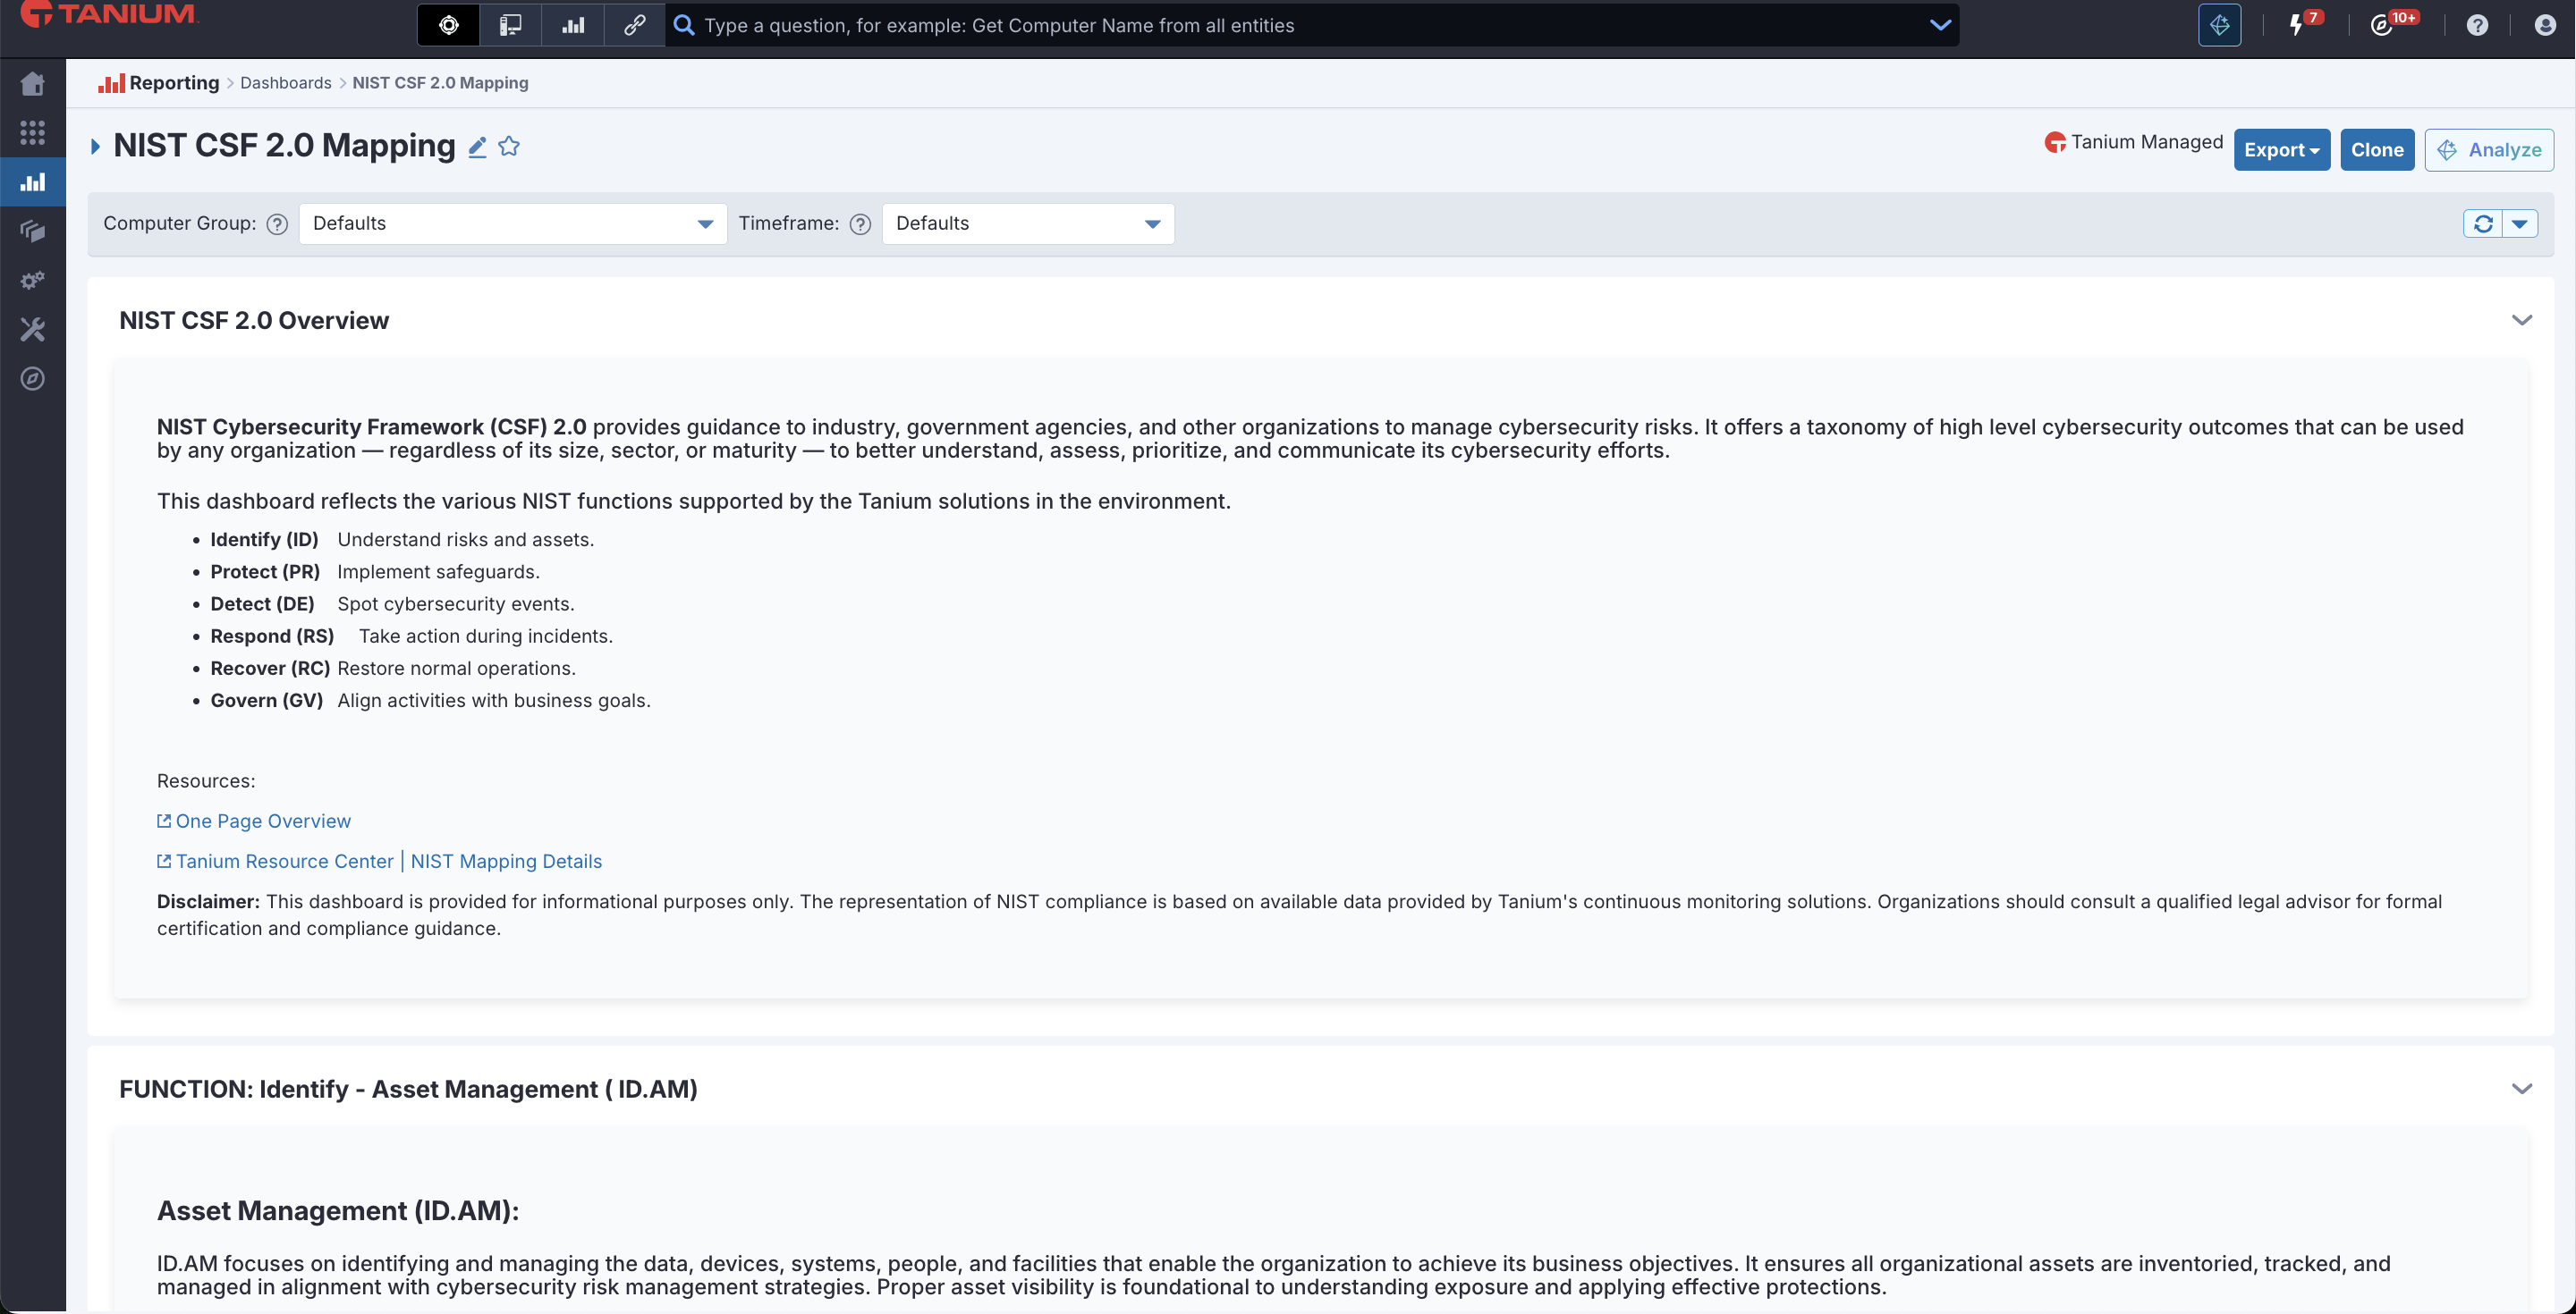
Task: Open the Computer Group Defaults dropdown
Action: point(512,223)
